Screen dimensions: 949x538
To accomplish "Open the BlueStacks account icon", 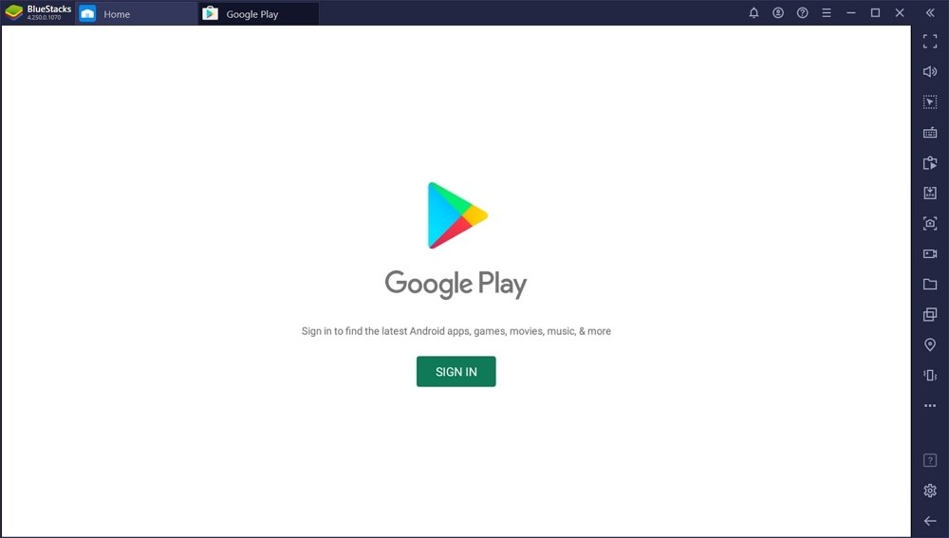I will tap(778, 12).
